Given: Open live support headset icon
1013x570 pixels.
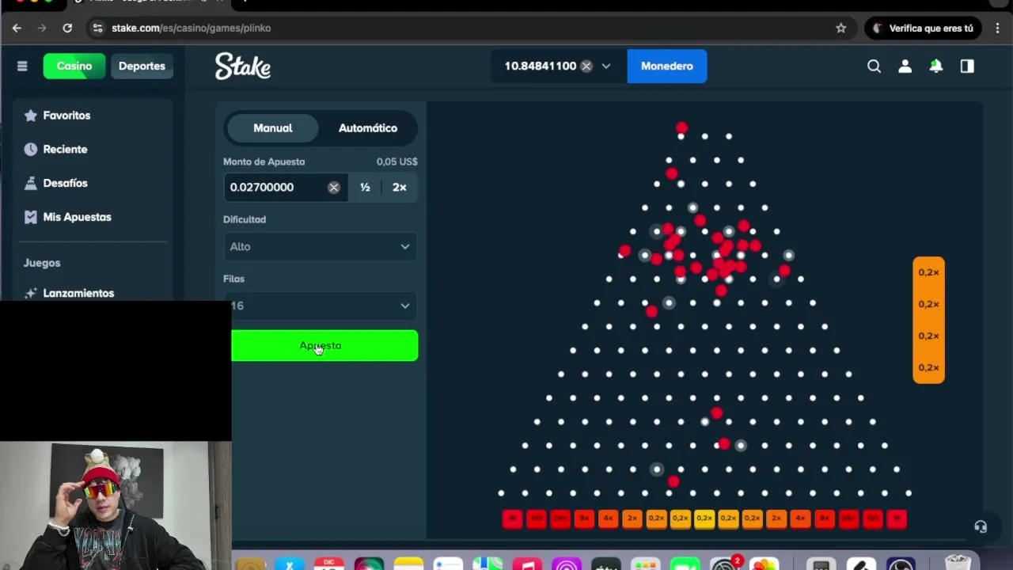Looking at the screenshot, I should [x=981, y=527].
